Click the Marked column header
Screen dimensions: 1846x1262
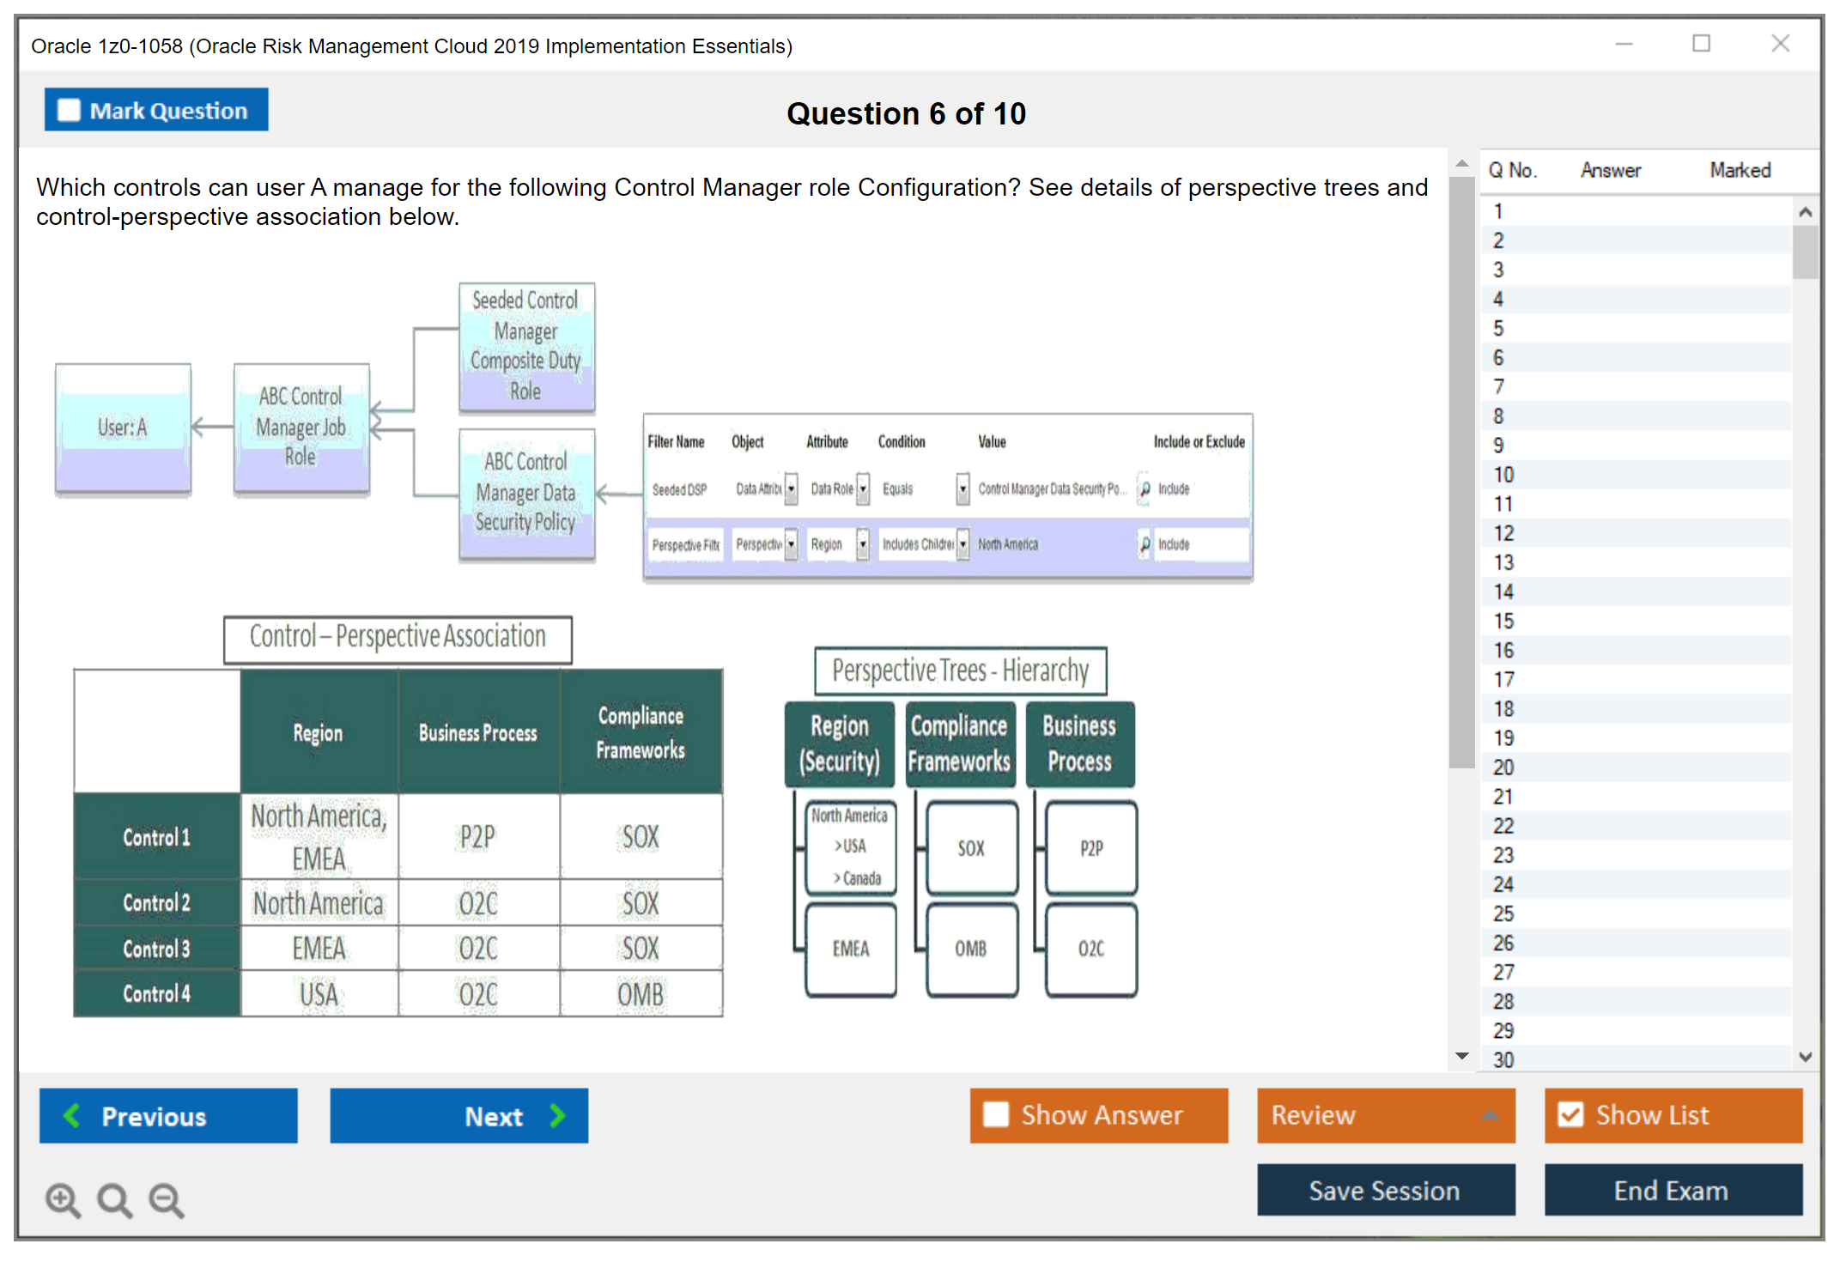click(1740, 170)
